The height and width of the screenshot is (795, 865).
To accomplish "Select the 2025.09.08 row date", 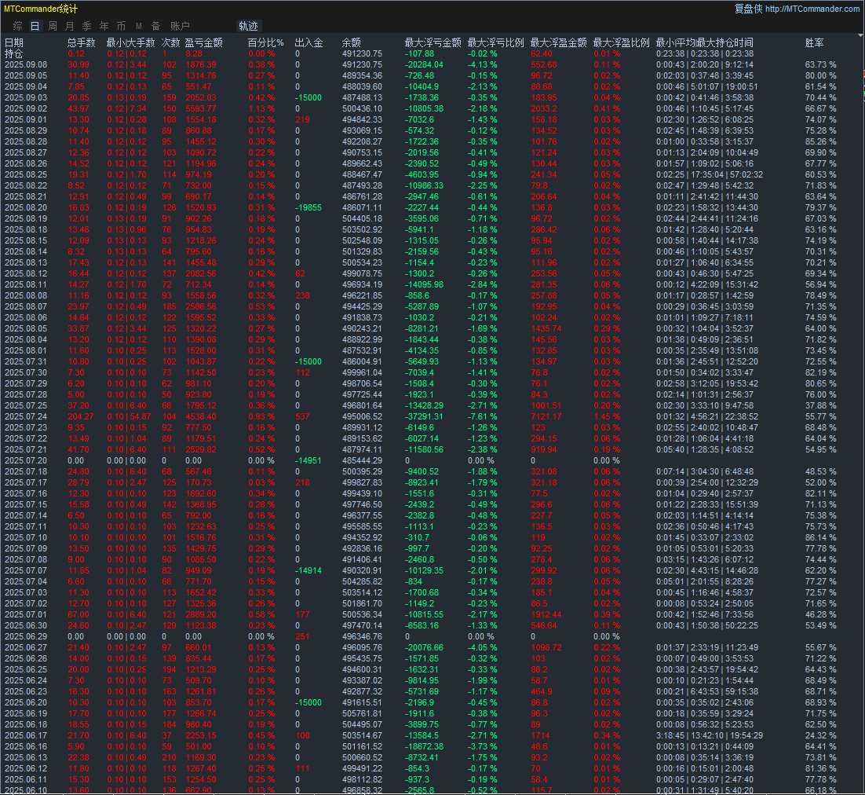I will coord(25,64).
